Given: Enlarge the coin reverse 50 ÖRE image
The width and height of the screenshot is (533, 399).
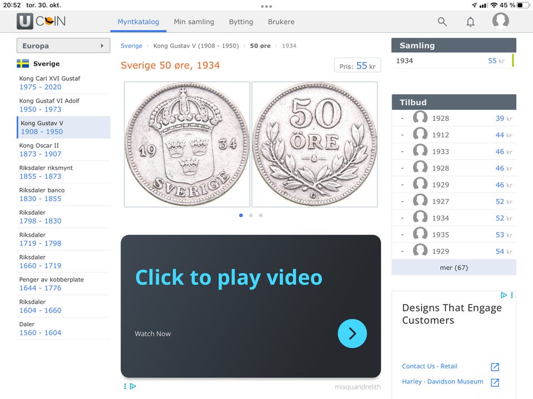Looking at the screenshot, I should [314, 144].
